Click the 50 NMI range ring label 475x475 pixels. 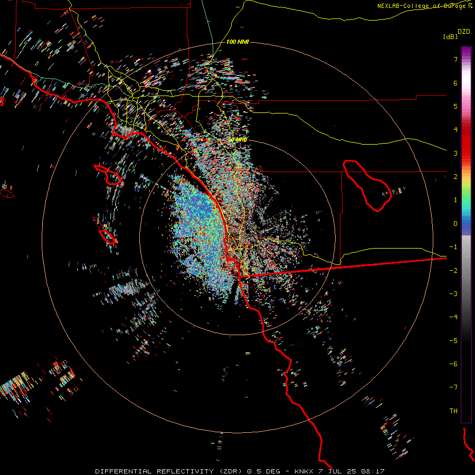[x=237, y=140]
